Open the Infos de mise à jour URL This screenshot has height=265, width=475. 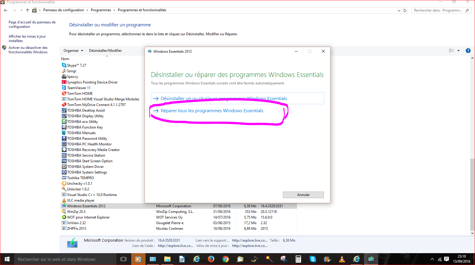coord(250,246)
